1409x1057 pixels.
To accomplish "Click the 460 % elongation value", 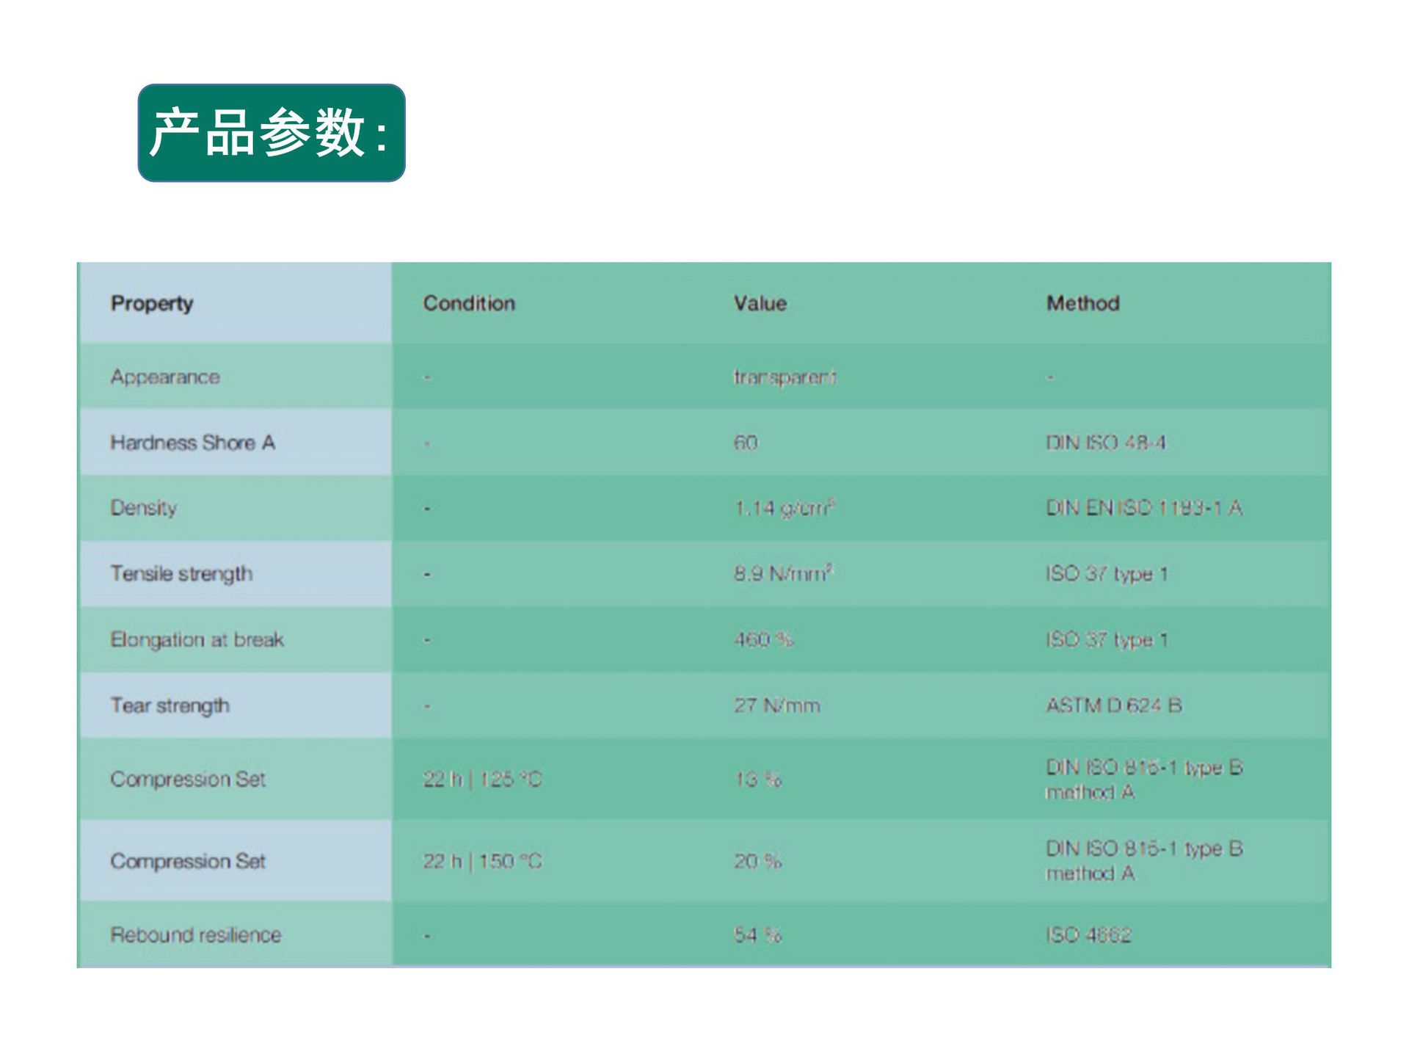I will pos(764,640).
